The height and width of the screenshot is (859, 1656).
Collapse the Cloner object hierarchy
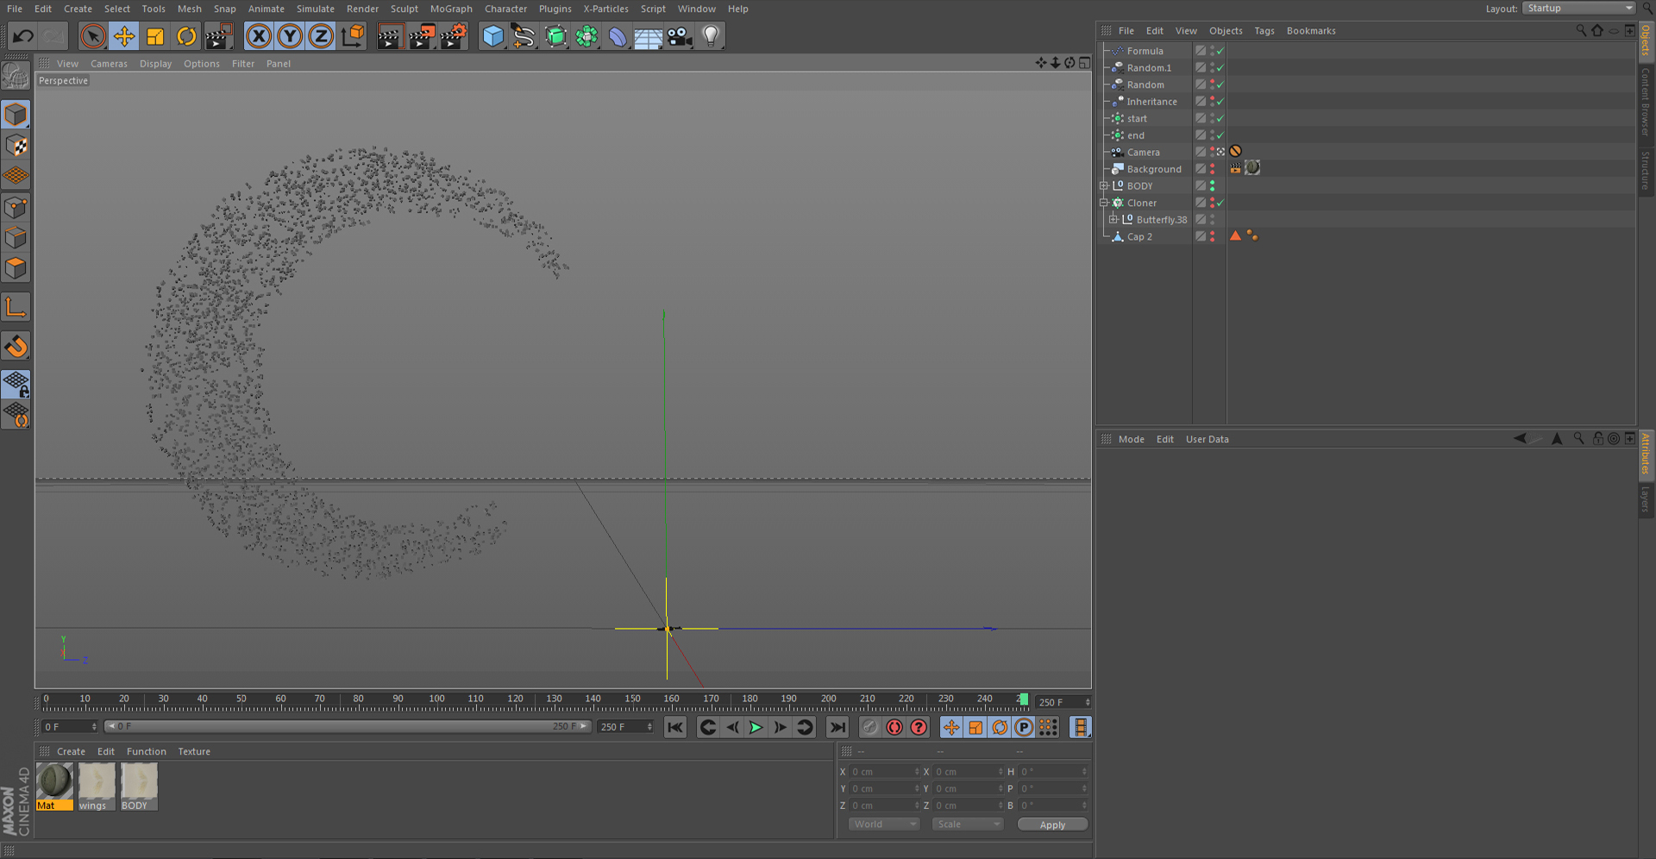pyautogui.click(x=1104, y=204)
